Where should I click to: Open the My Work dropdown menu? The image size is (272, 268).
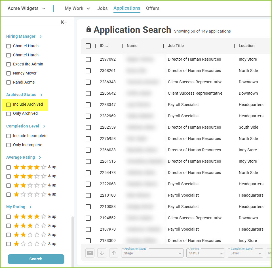coord(77,8)
